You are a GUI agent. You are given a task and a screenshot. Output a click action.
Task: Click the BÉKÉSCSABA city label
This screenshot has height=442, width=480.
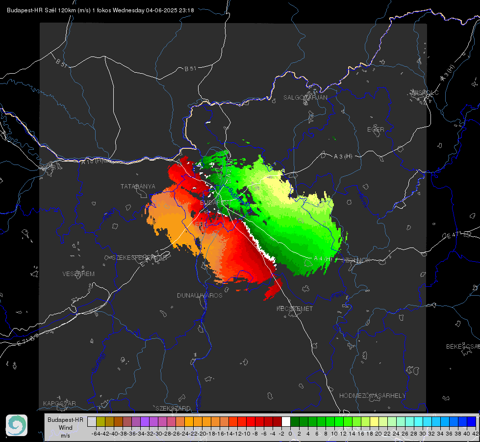tap(463, 346)
